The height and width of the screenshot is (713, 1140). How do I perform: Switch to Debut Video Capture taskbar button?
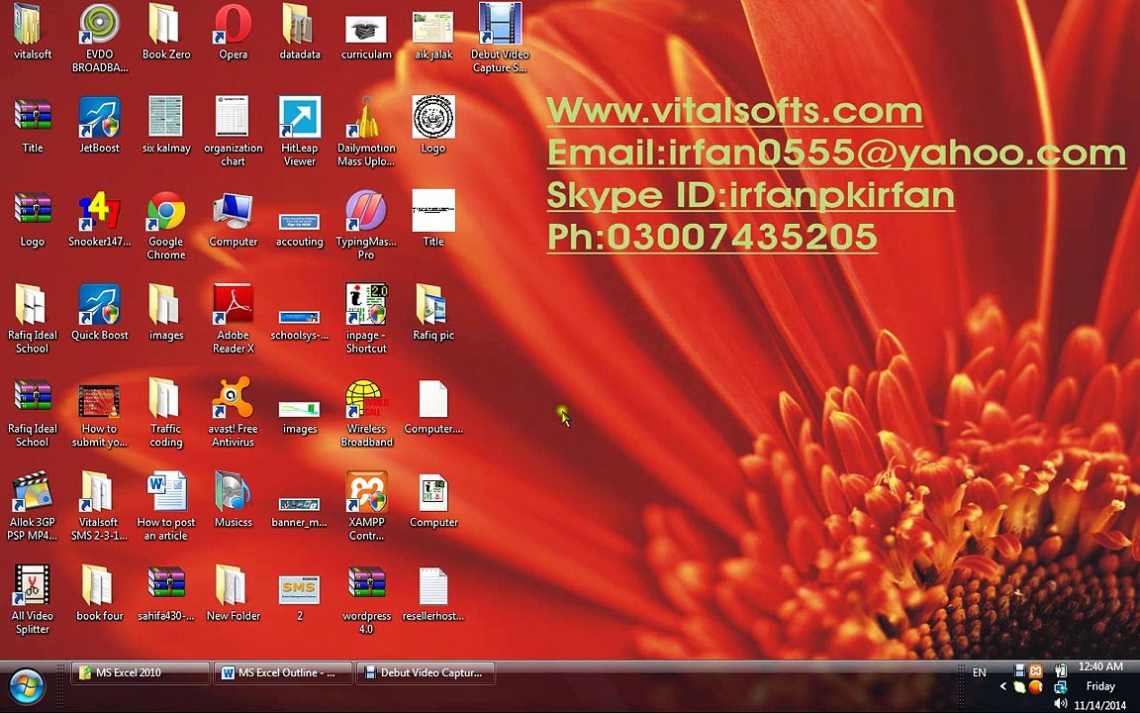tap(426, 673)
